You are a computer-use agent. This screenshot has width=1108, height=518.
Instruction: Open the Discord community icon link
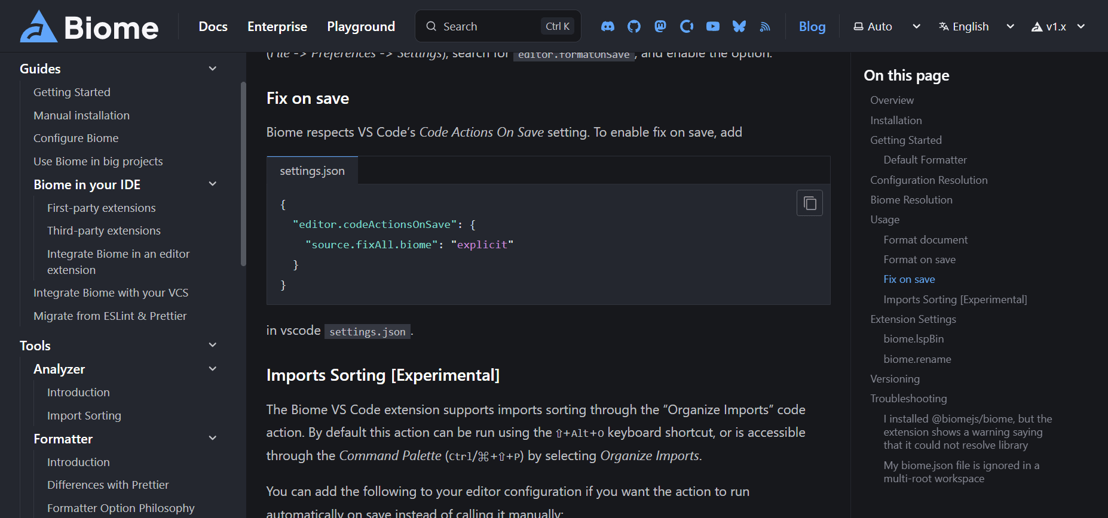607,26
